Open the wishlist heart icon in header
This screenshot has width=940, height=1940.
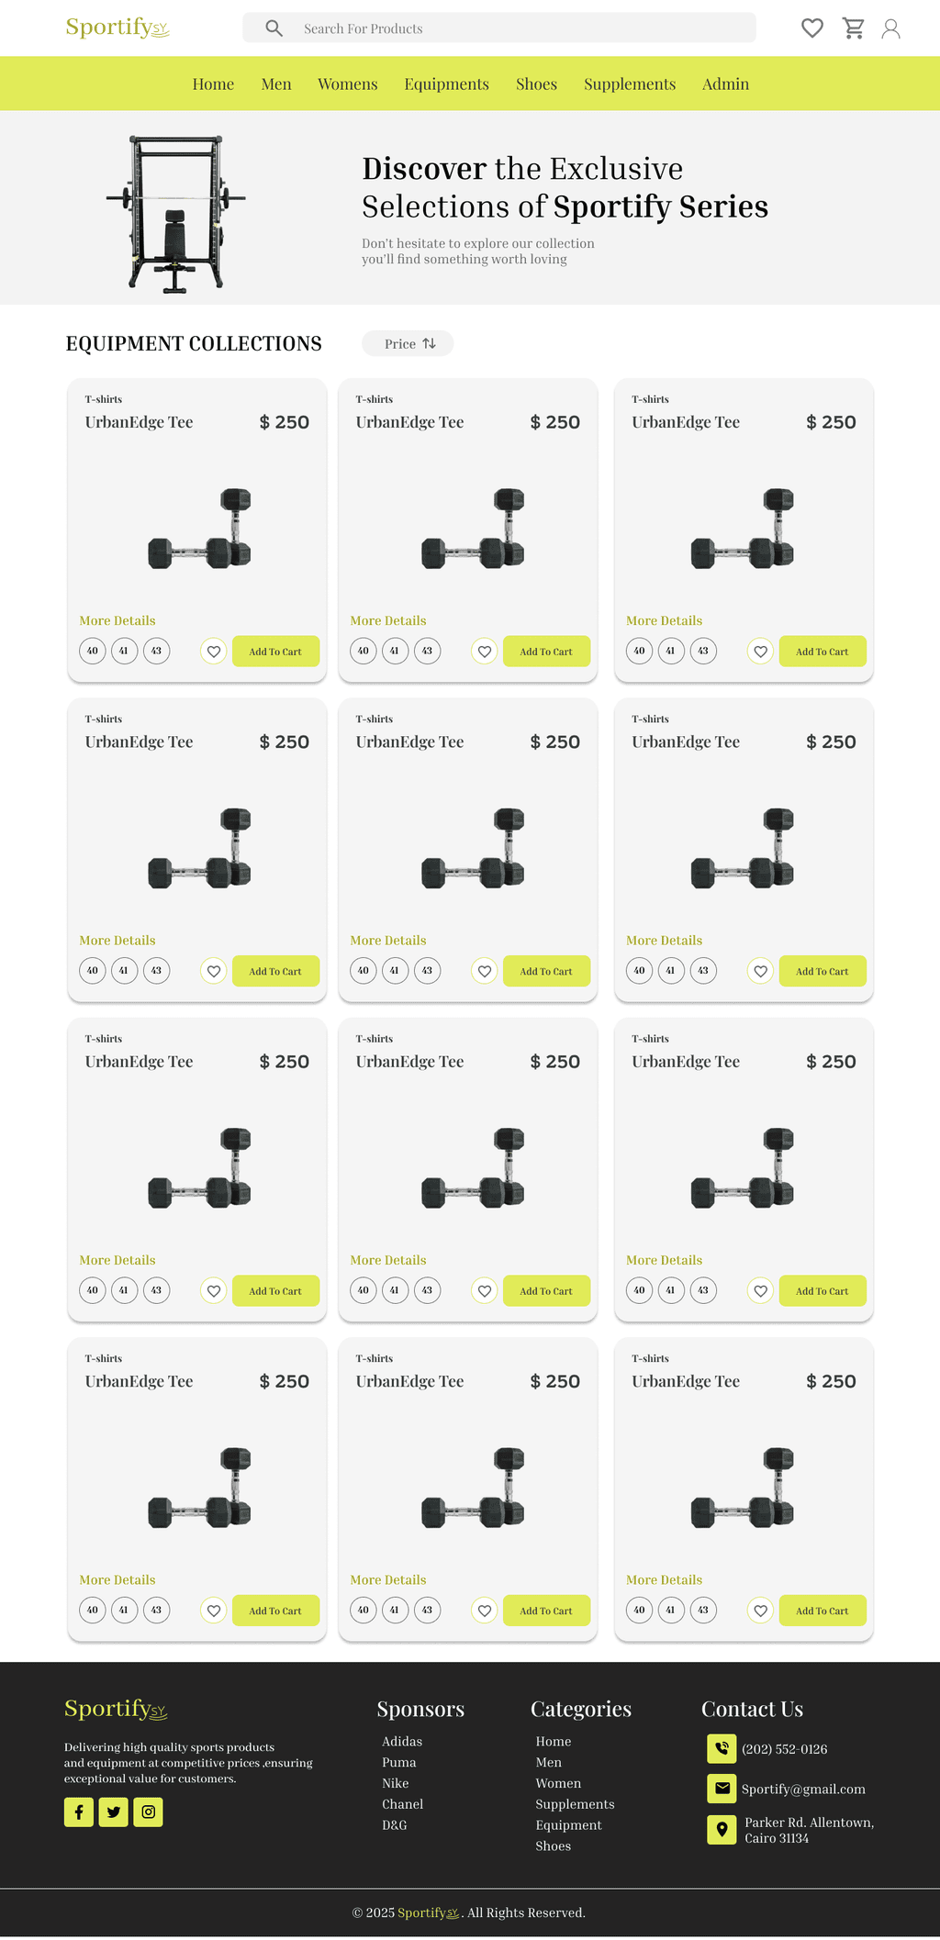click(812, 28)
